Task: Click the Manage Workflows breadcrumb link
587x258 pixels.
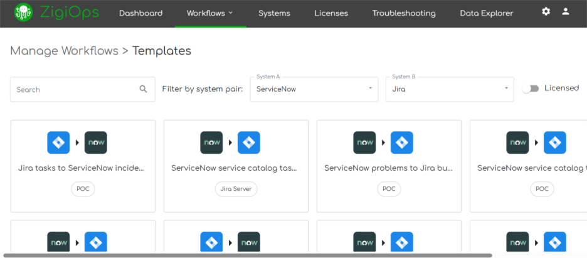Action: coord(64,51)
